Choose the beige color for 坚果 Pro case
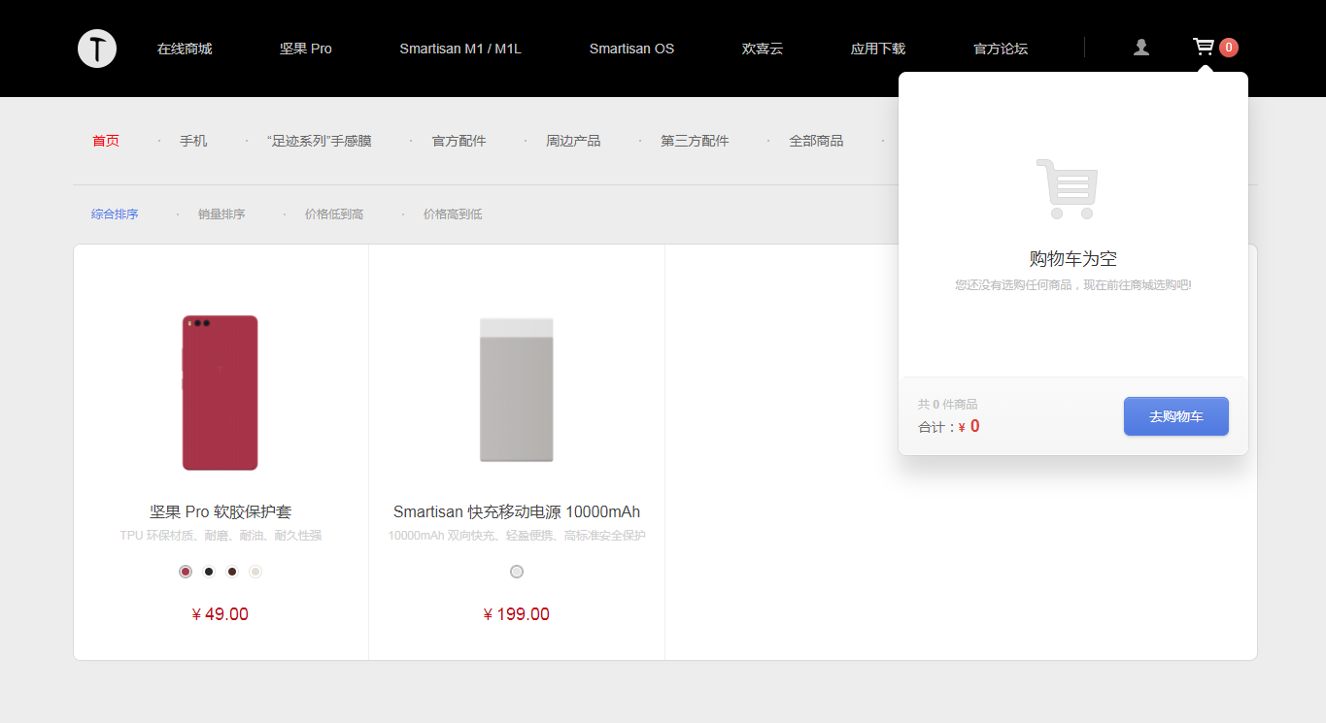Viewport: 1326px width, 723px height. [255, 572]
